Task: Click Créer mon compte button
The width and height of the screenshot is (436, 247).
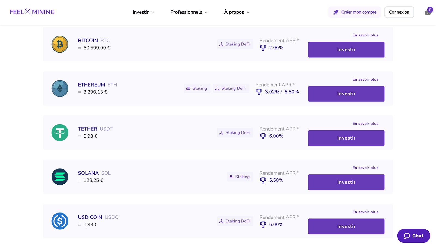Action: [355, 12]
